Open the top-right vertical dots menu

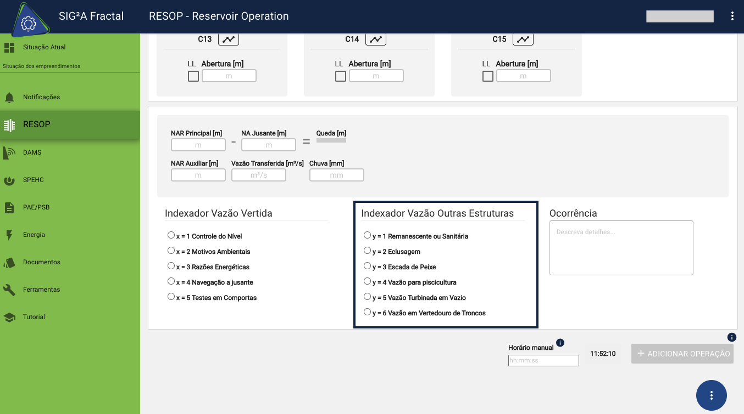coord(732,16)
